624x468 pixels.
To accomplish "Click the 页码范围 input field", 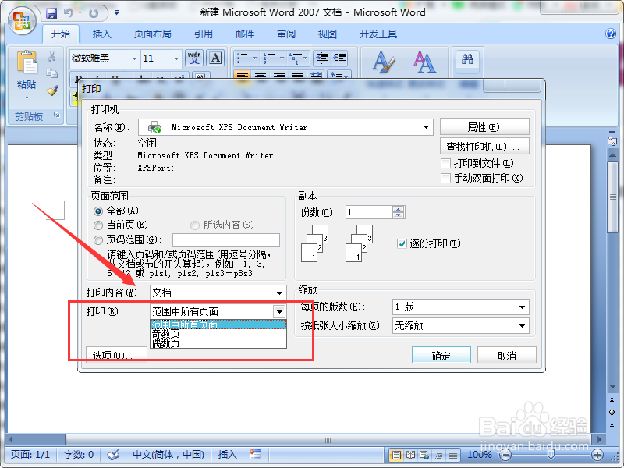I will [225, 240].
